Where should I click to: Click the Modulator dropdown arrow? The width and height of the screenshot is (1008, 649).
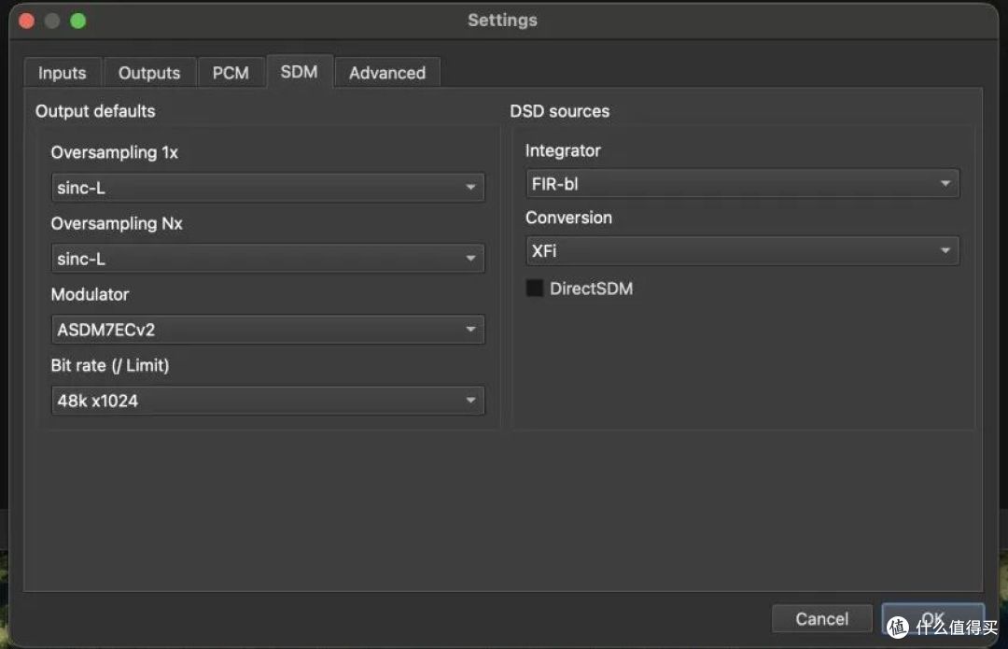470,330
